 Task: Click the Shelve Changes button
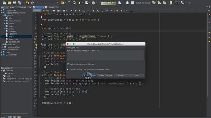point(105,75)
